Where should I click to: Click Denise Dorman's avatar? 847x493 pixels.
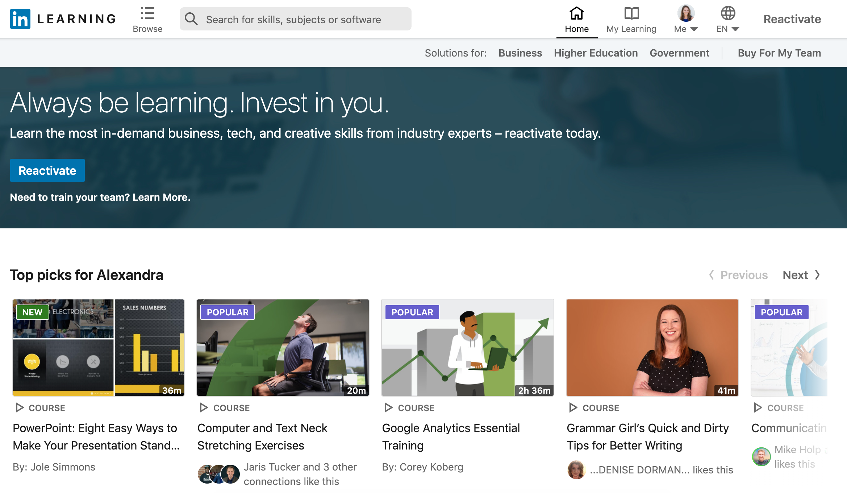point(576,470)
